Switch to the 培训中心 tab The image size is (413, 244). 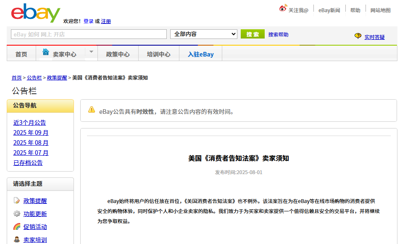coord(158,54)
